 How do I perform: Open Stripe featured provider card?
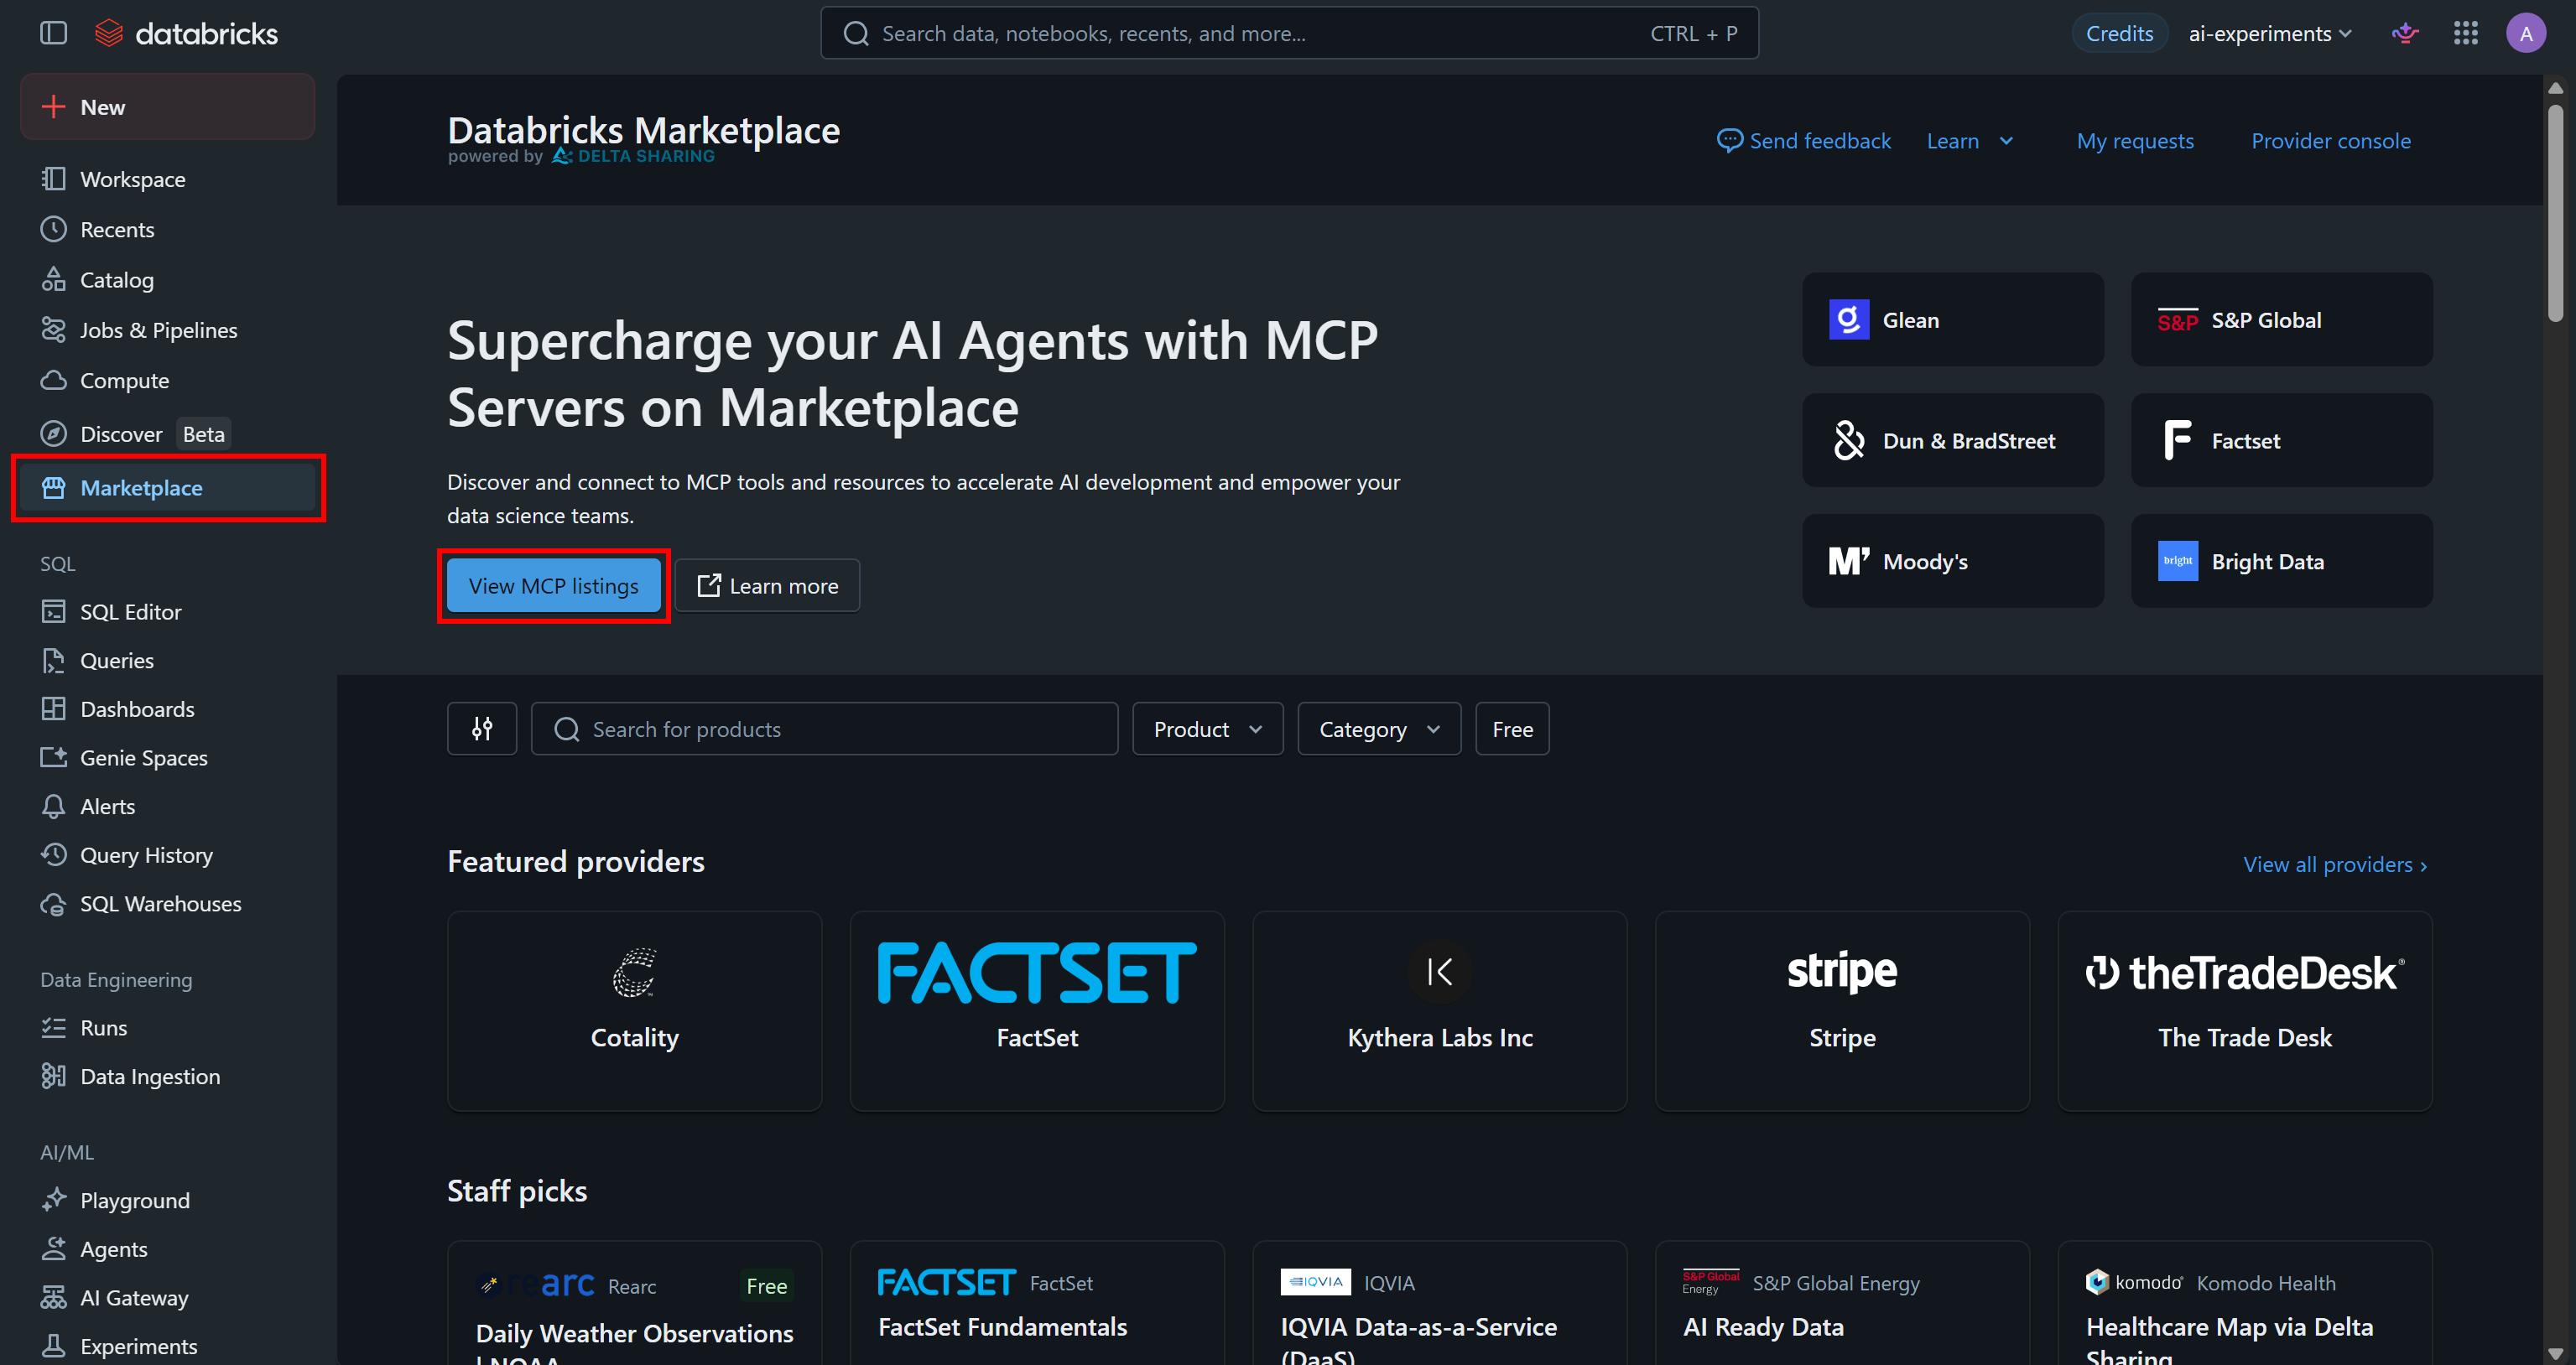pyautogui.click(x=1842, y=1011)
